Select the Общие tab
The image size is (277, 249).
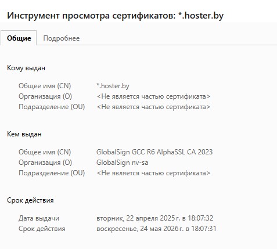click(x=19, y=38)
